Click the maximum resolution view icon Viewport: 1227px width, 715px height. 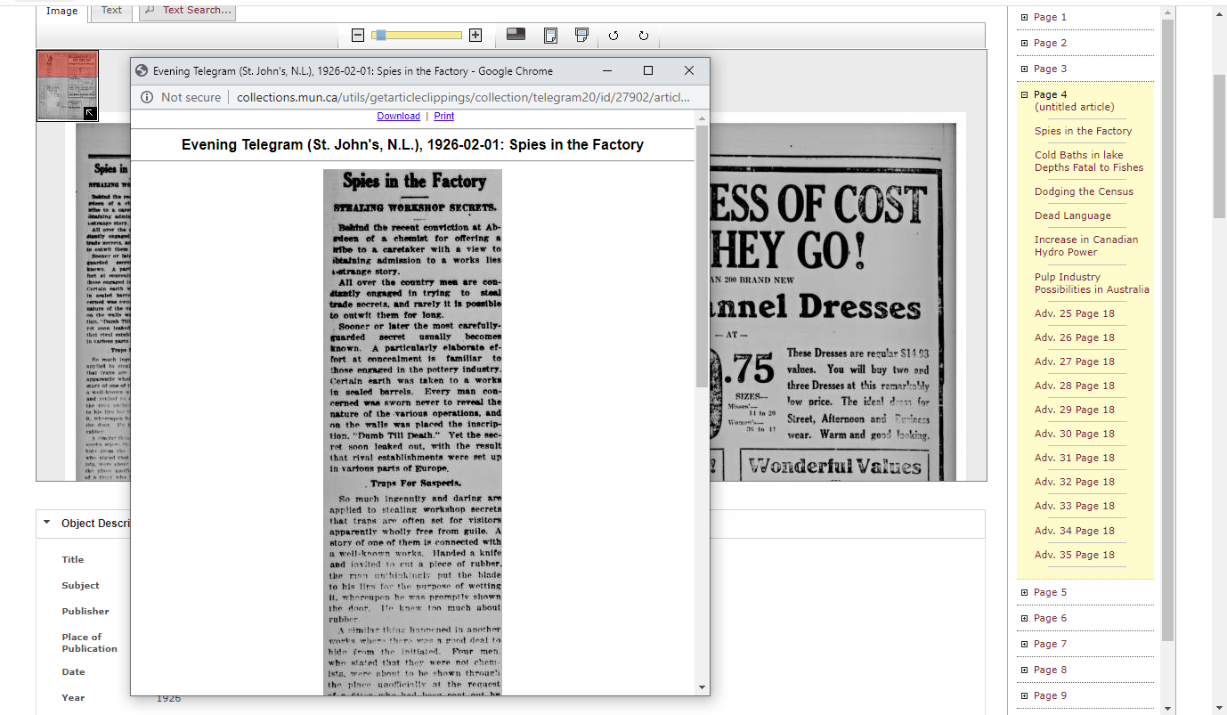[x=516, y=35]
